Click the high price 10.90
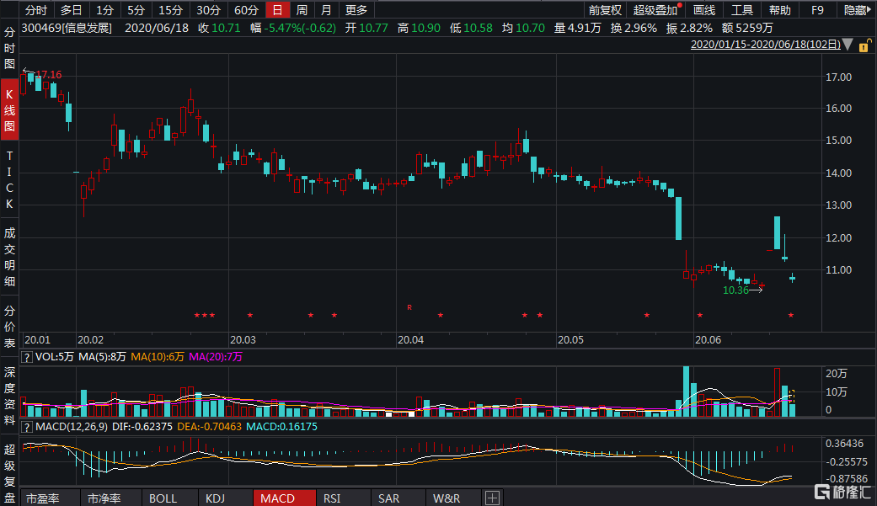Screen dimensions: 877x506 [425, 28]
